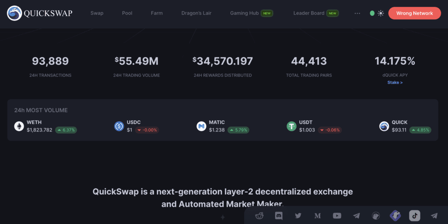
Task: Click the MATIC 5.79% change badge
Action: pyautogui.click(x=238, y=130)
